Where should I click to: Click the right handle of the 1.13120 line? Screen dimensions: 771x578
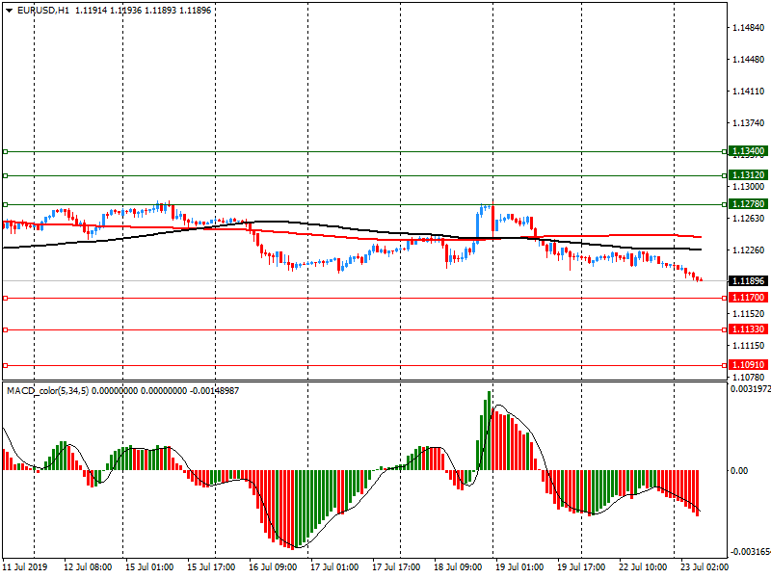point(725,175)
